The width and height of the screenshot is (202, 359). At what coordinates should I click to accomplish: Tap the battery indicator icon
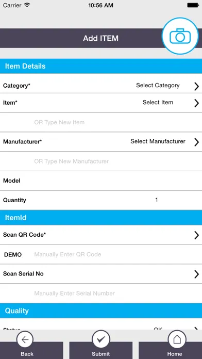[x=193, y=5]
